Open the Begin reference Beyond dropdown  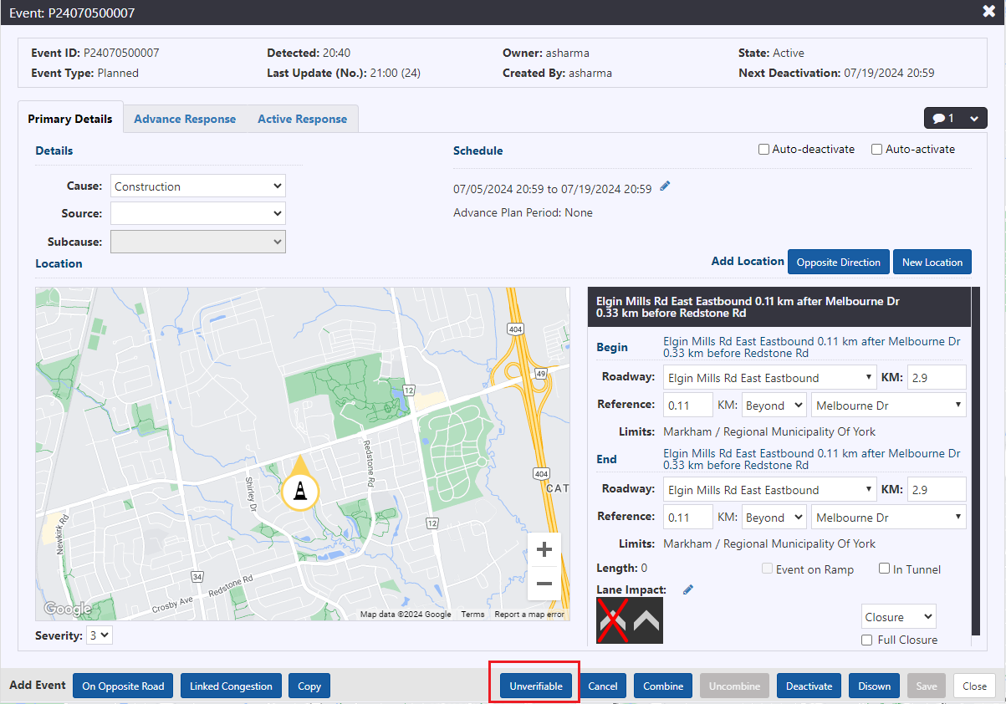click(774, 406)
